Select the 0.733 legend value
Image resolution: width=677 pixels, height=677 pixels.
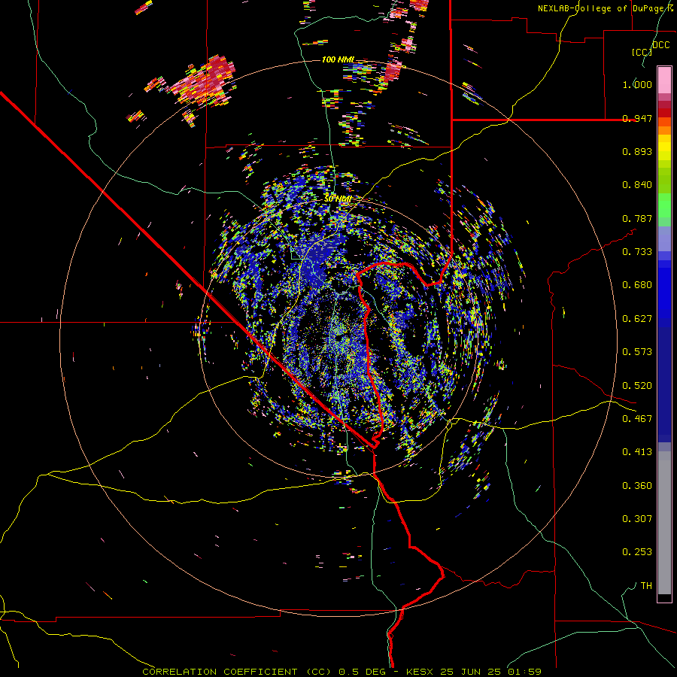[x=637, y=252]
